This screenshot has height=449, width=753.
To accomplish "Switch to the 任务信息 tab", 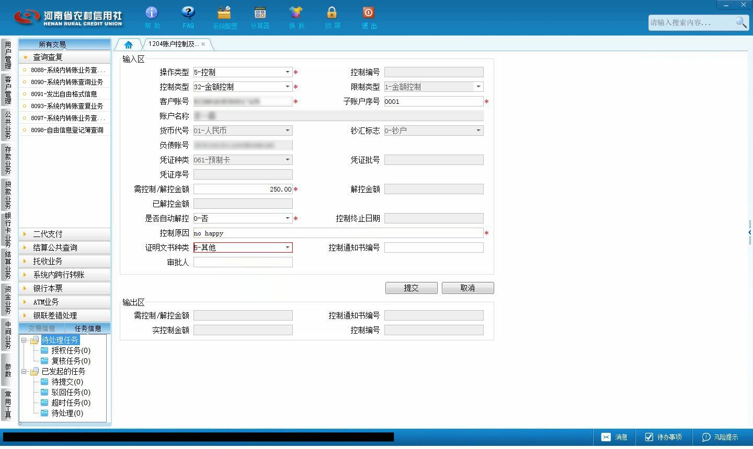I will pos(88,328).
